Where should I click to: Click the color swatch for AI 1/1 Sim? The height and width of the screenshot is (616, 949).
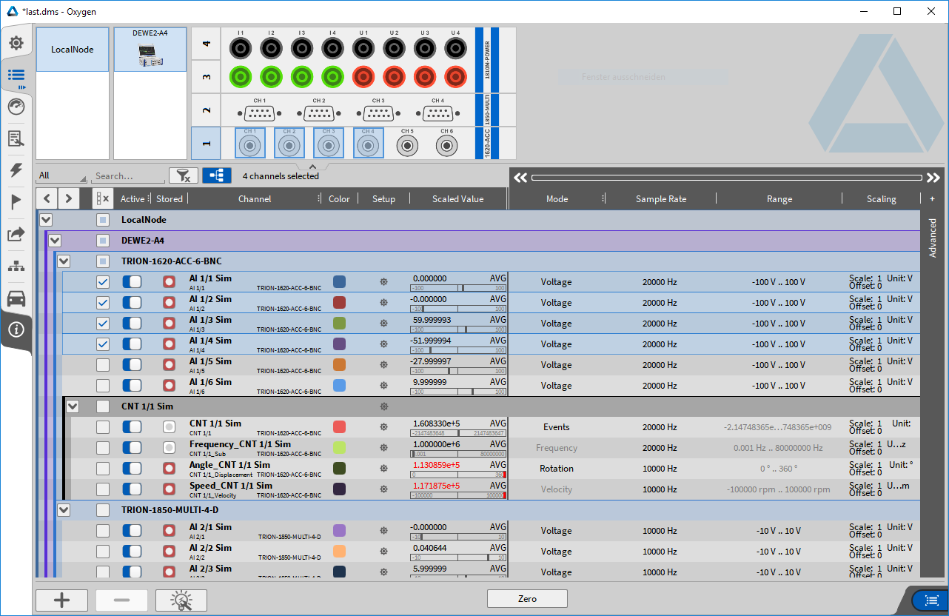point(340,282)
